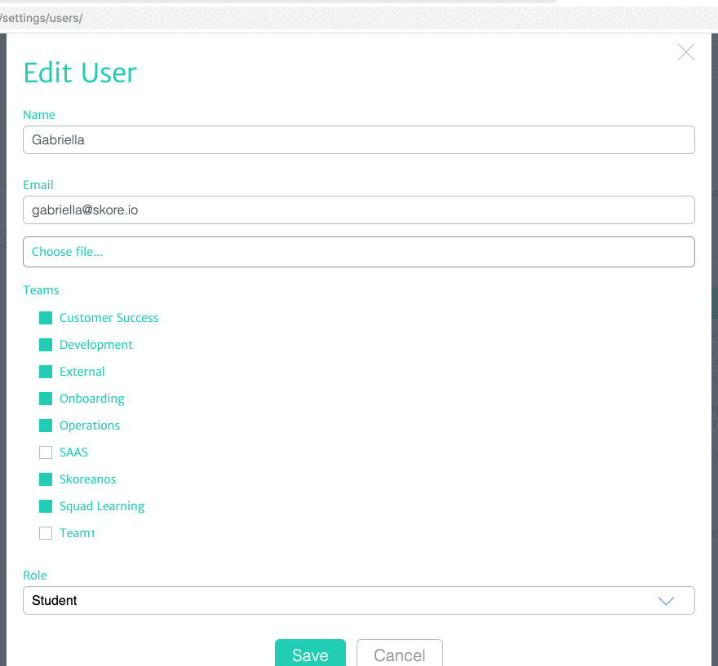Enable the Team1 checkbox
The image size is (718, 666).
pos(46,533)
